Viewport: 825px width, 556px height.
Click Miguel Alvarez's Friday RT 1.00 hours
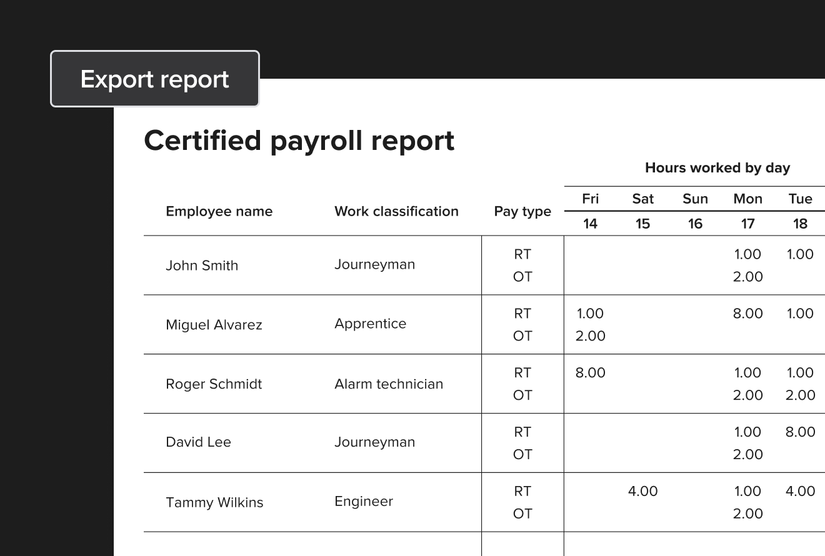pos(590,314)
